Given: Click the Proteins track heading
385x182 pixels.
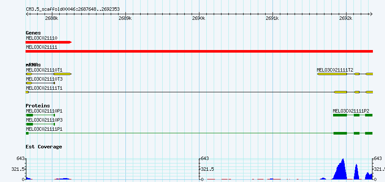Looking at the screenshot, I should tap(38, 106).
